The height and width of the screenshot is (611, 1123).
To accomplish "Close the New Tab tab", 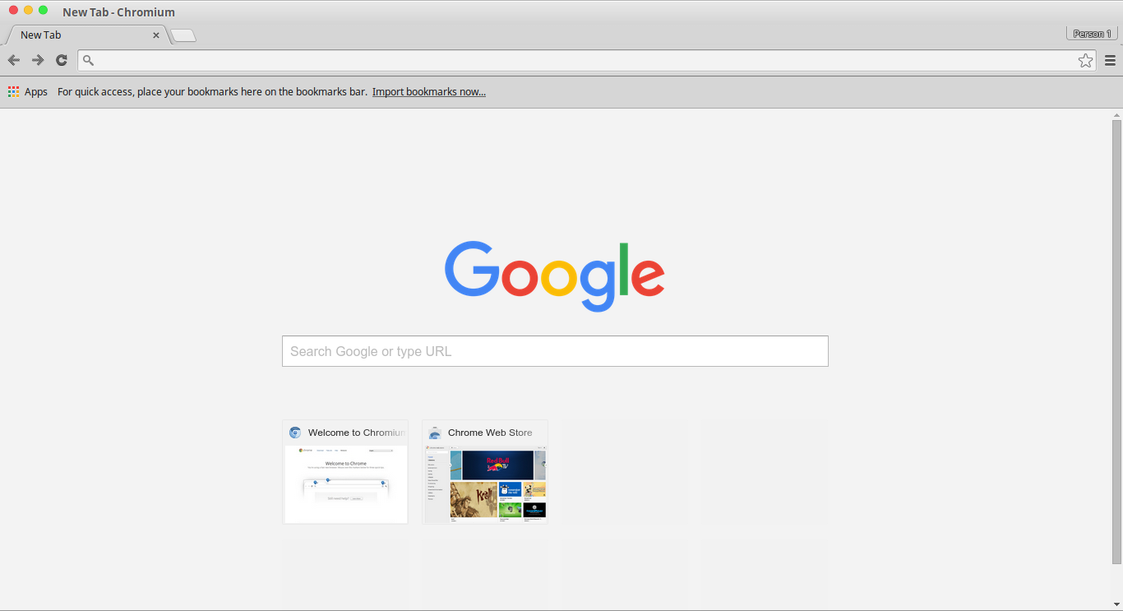I will (156, 35).
